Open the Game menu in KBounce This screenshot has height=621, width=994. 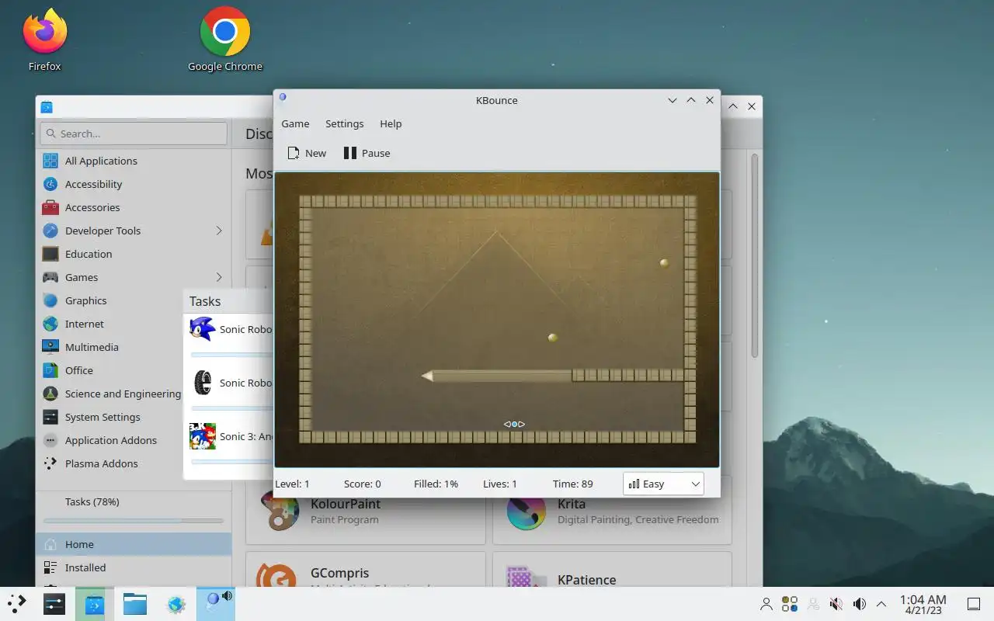pos(295,123)
